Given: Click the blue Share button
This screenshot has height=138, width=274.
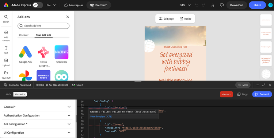Looking at the screenshot, I should pyautogui.click(x=257, y=5).
